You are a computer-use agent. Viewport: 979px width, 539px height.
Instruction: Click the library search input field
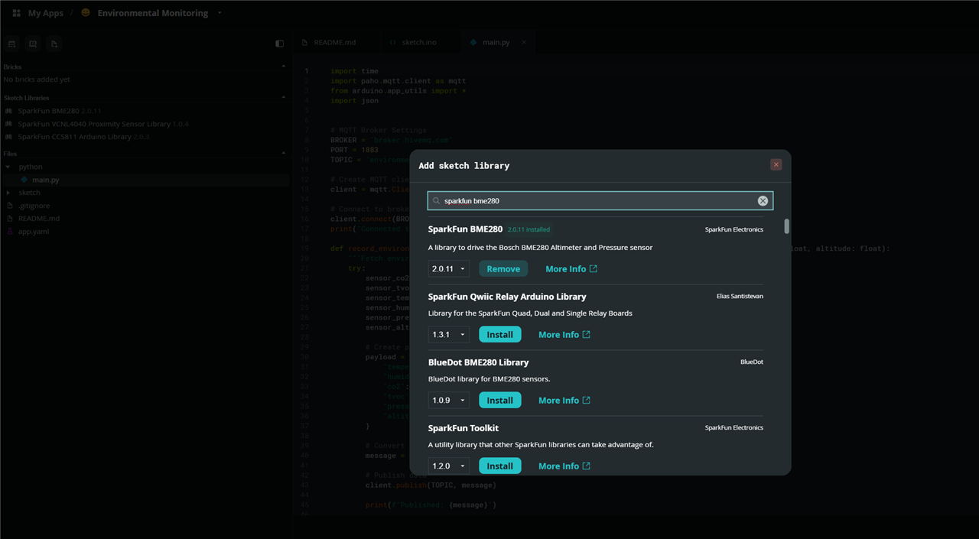click(600, 201)
